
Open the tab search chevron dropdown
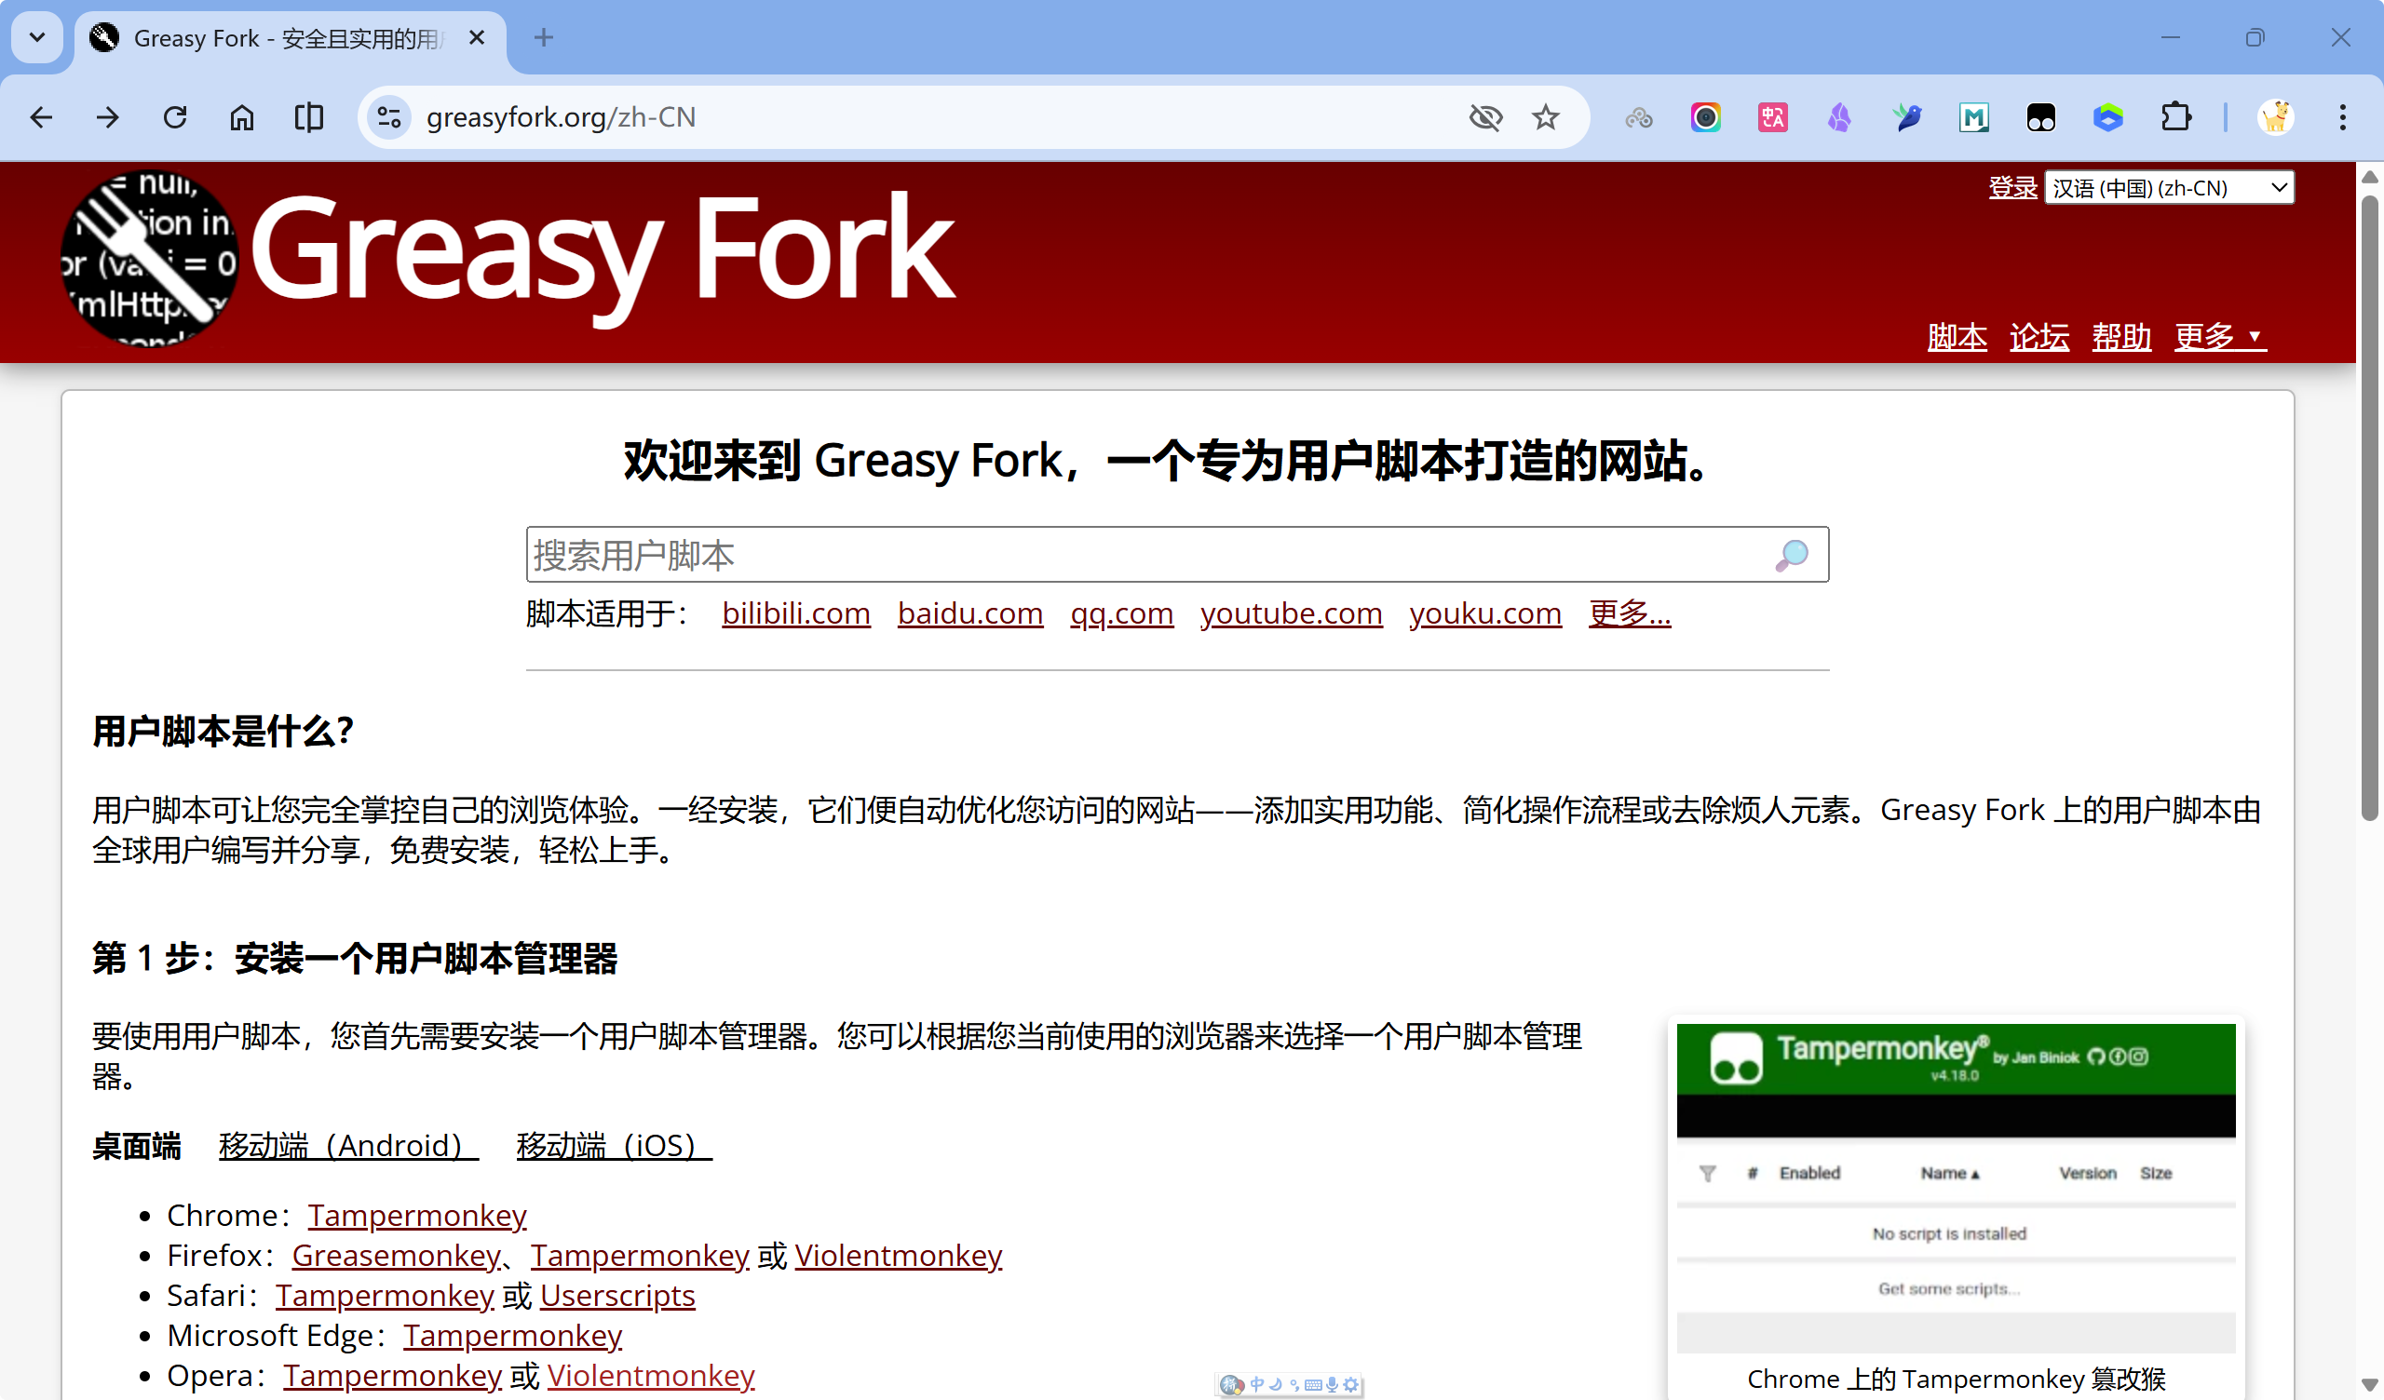tap(37, 38)
